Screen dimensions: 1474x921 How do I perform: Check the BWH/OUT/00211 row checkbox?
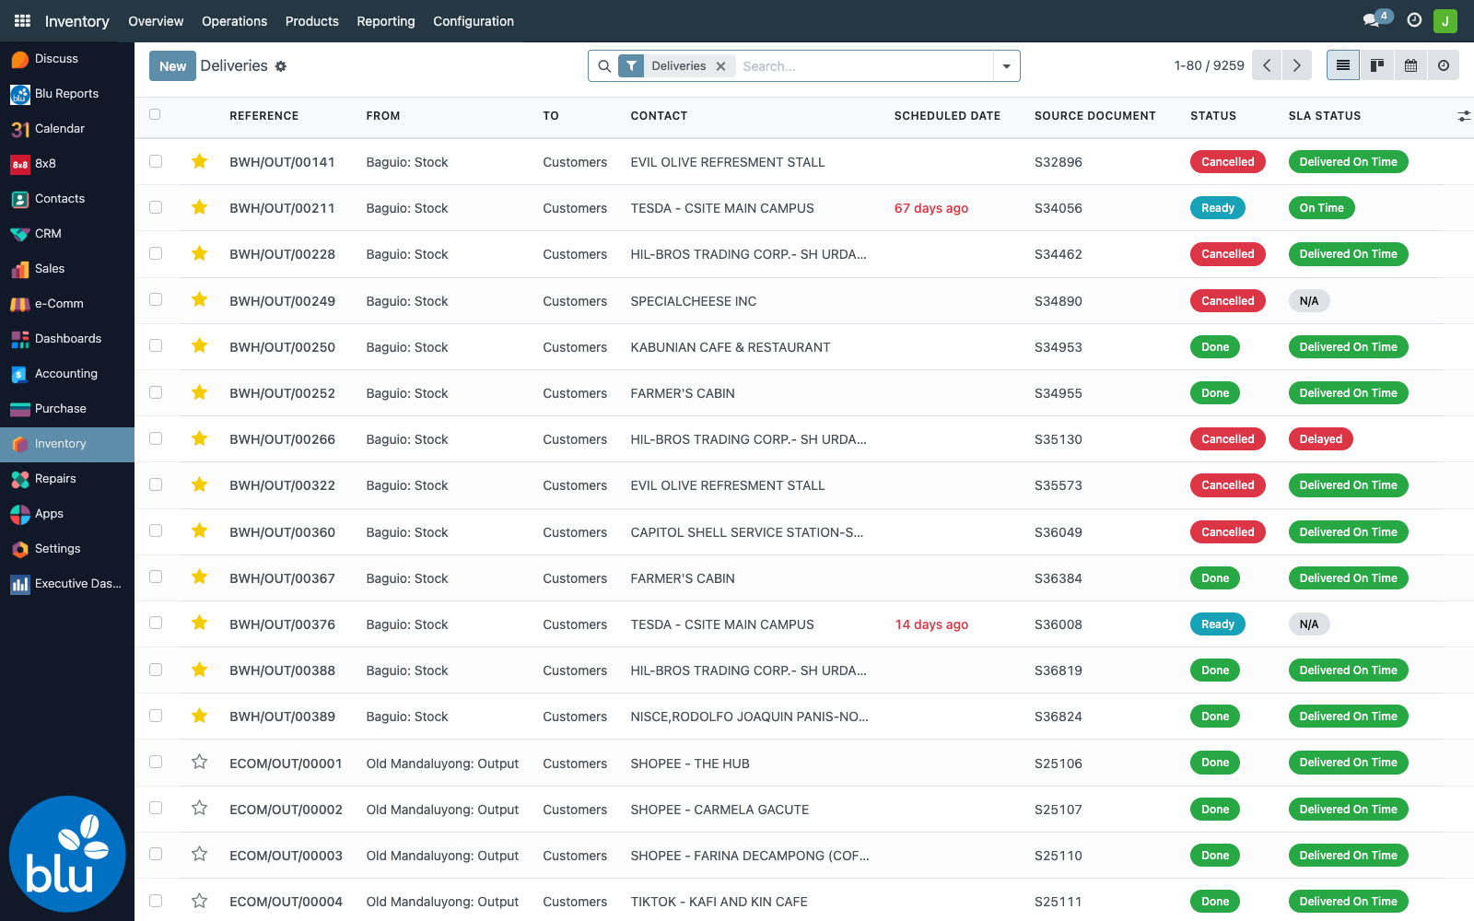pos(156,207)
